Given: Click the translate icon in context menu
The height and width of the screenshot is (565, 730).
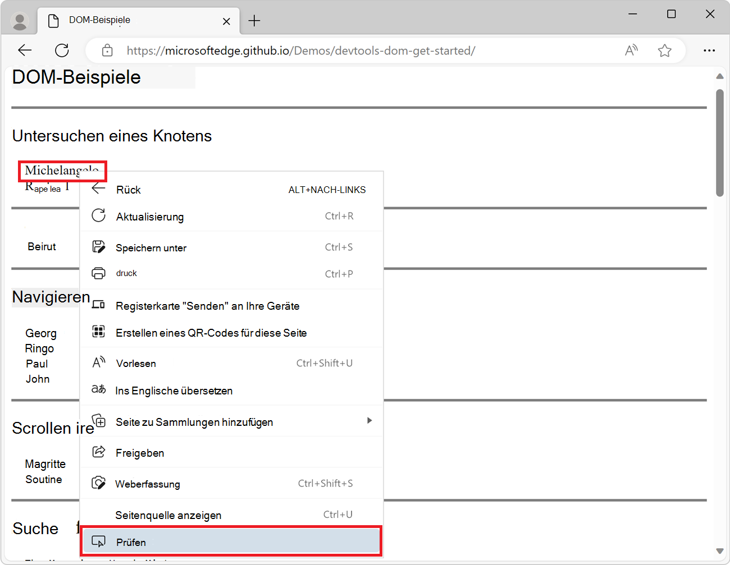Looking at the screenshot, I should tap(99, 389).
